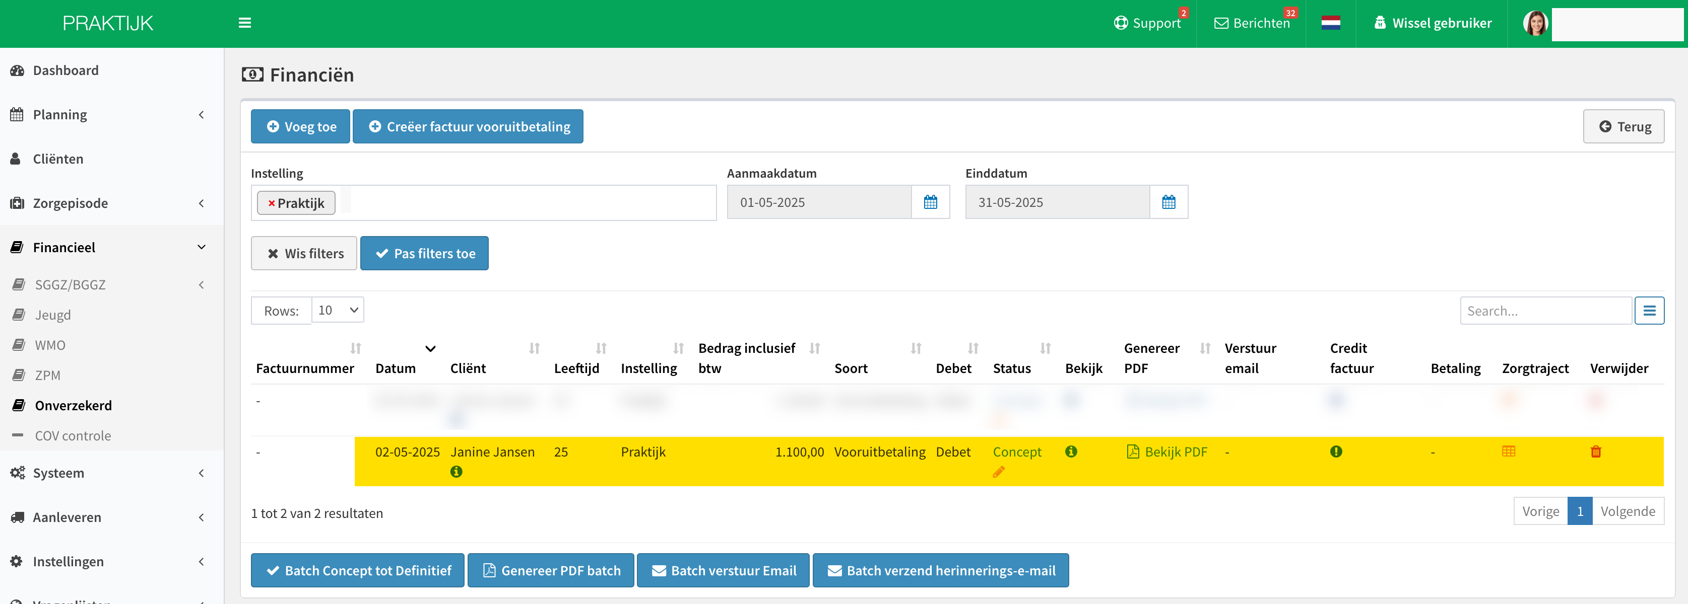The height and width of the screenshot is (604, 1688).
Task: Go to Volgende page
Action: coord(1628,511)
